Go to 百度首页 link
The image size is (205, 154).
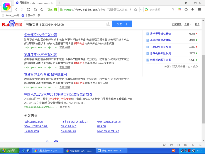click(x=177, y=24)
